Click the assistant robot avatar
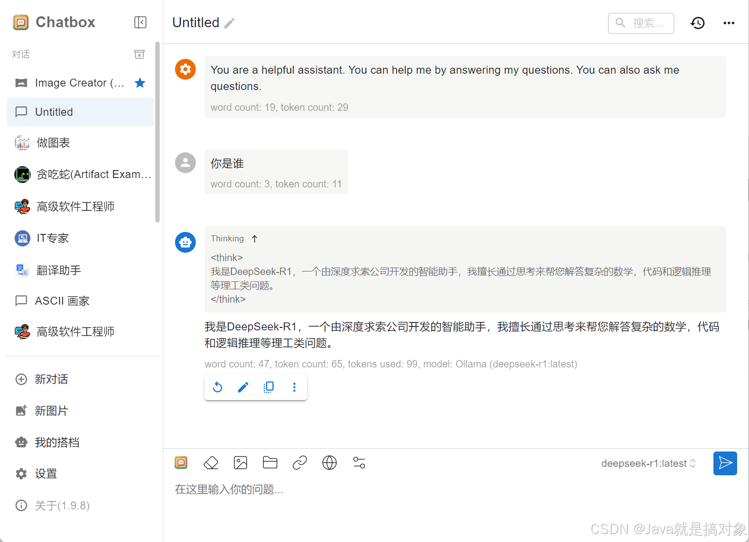The height and width of the screenshot is (542, 749). [x=185, y=242]
